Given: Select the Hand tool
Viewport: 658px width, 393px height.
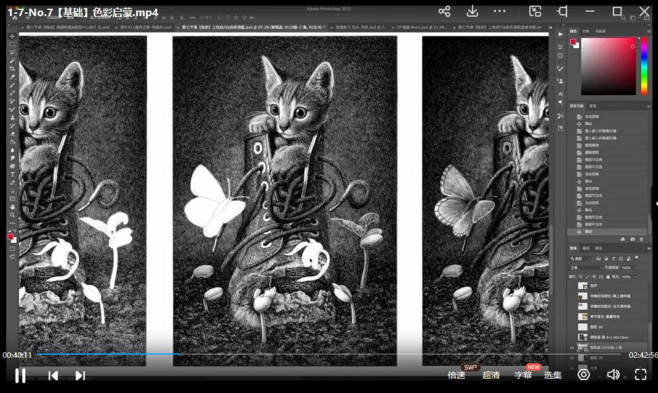Looking at the screenshot, I should (x=12, y=207).
